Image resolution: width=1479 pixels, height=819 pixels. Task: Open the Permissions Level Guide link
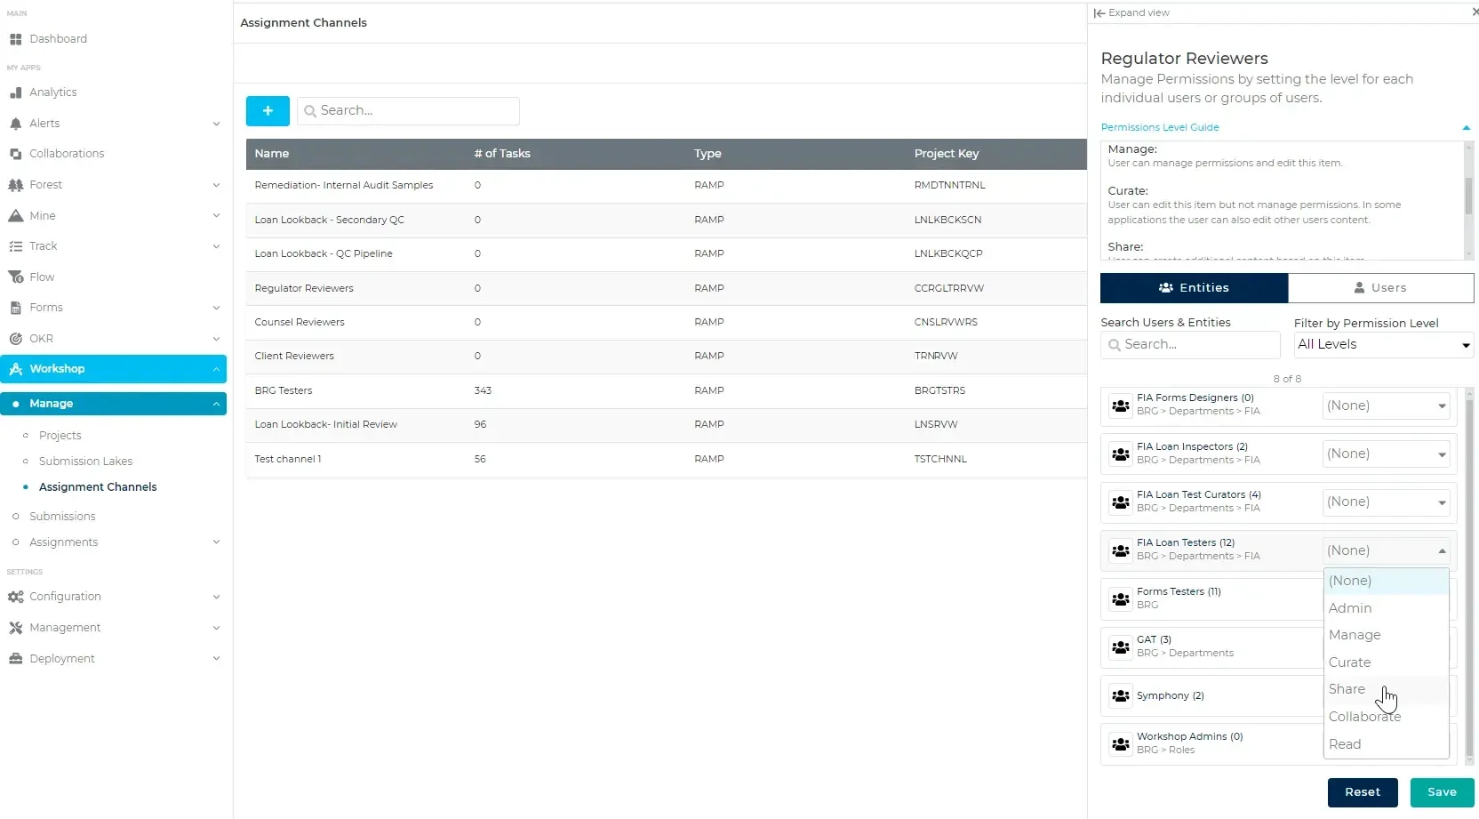(1160, 128)
